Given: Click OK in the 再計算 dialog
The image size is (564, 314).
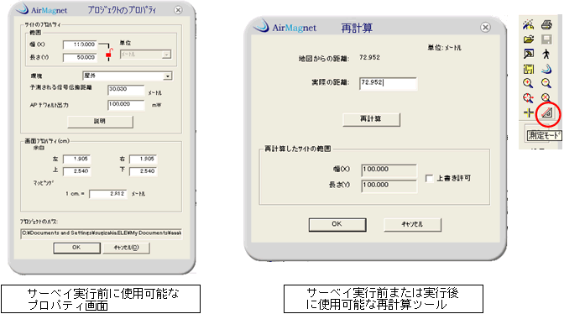Looking at the screenshot, I should pyautogui.click(x=337, y=224).
